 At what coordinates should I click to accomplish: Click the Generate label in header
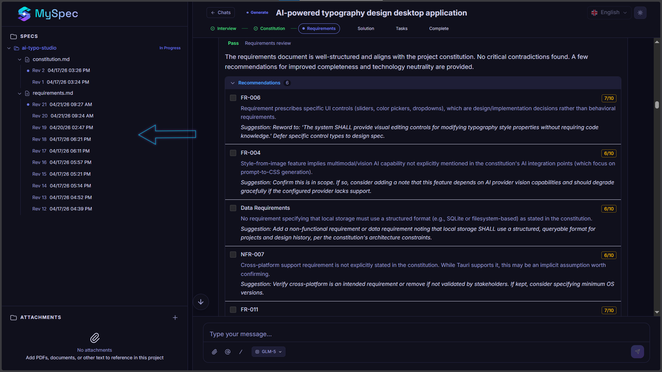click(257, 13)
